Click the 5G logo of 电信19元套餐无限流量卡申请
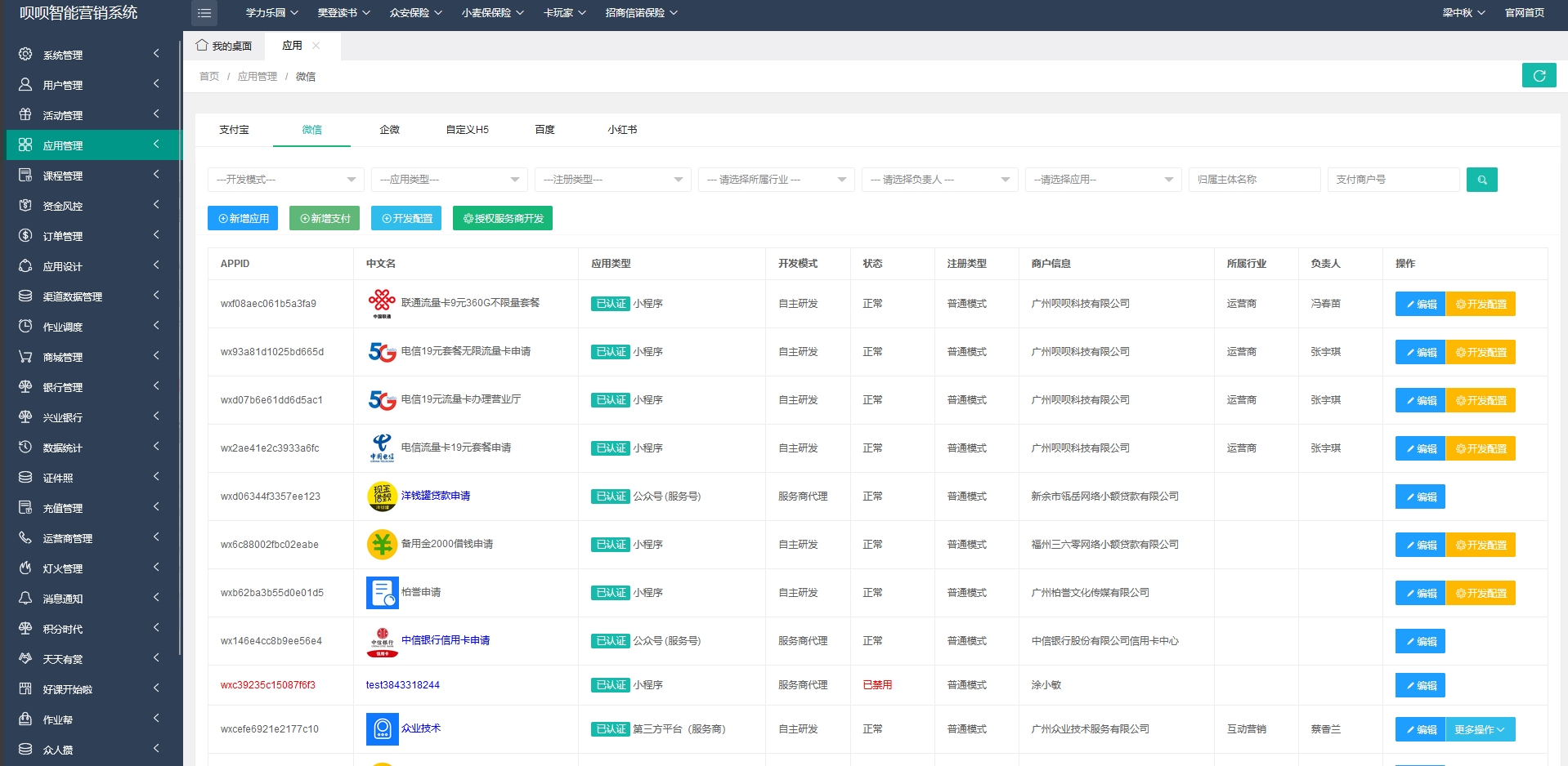 [x=382, y=352]
